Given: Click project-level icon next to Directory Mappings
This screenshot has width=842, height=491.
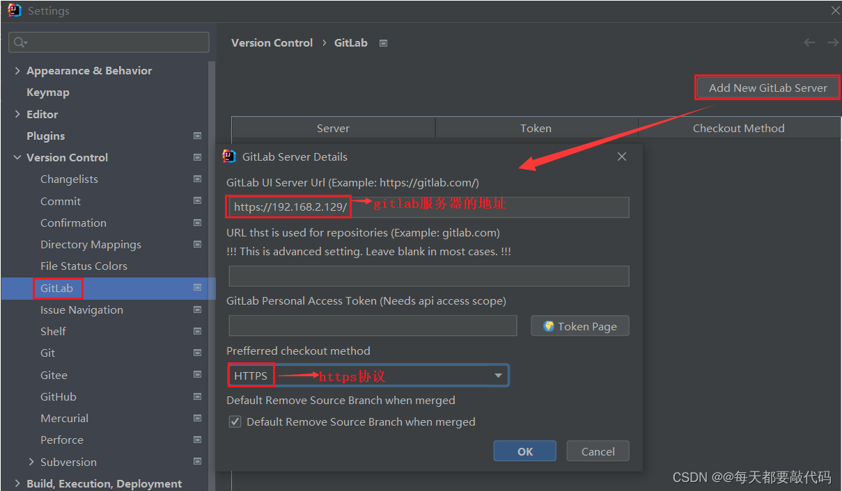Looking at the screenshot, I should click(197, 244).
